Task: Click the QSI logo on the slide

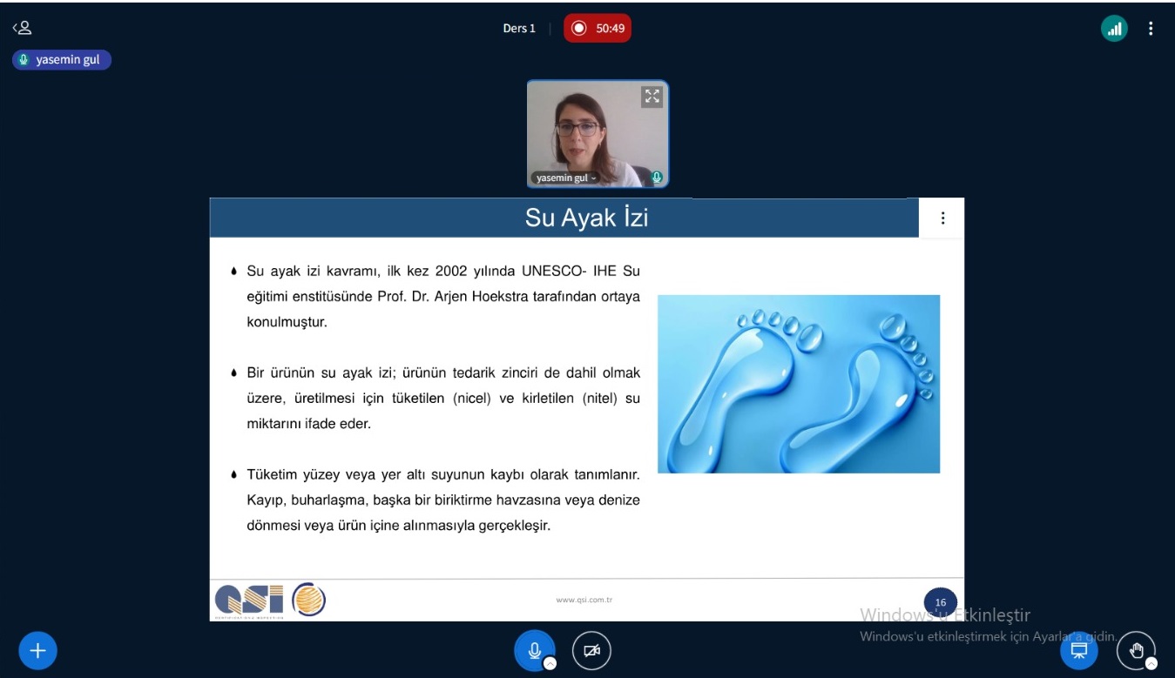Action: coord(250,600)
